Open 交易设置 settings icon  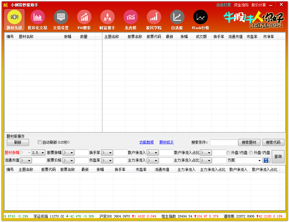point(61,20)
